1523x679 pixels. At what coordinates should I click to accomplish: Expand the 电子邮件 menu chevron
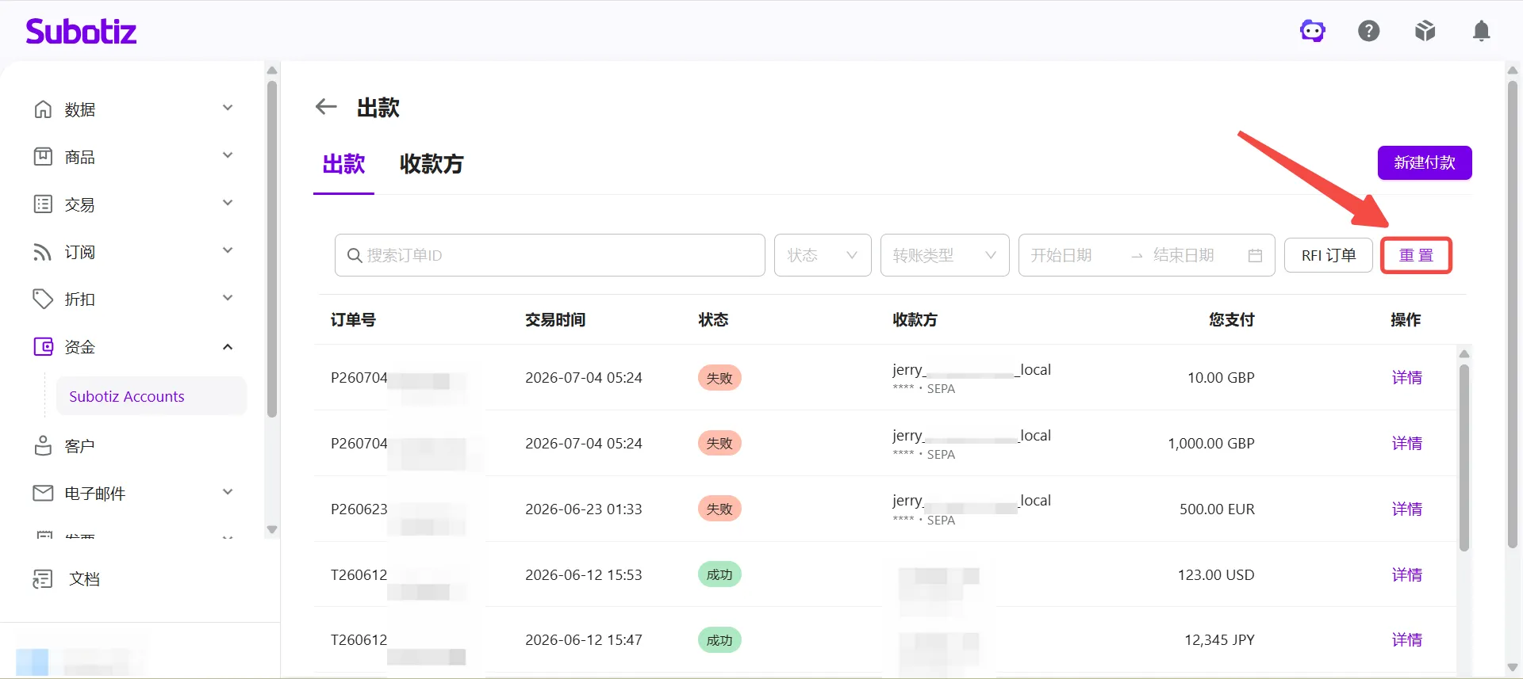pos(228,493)
